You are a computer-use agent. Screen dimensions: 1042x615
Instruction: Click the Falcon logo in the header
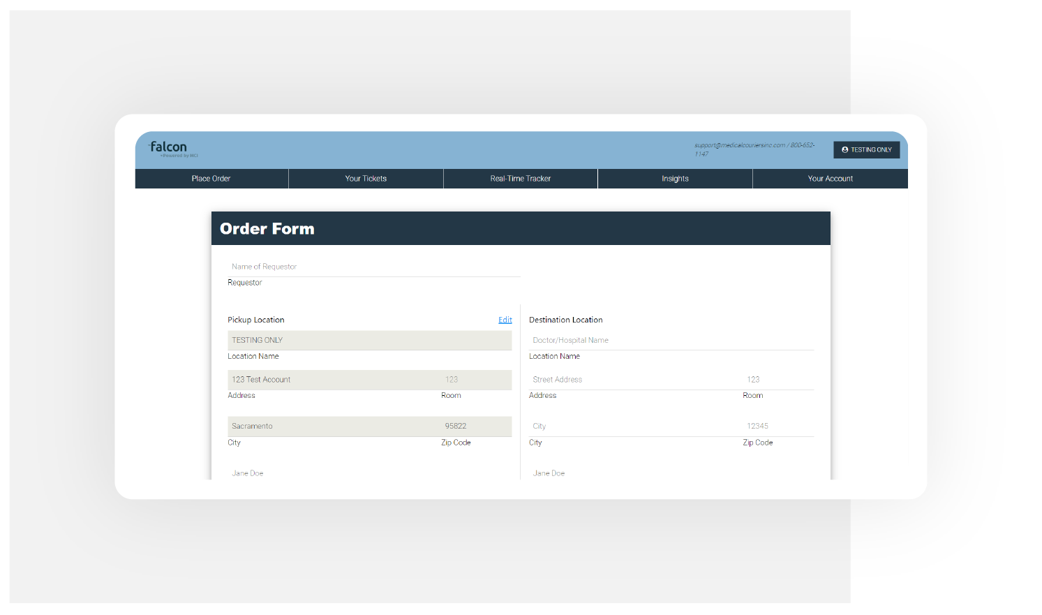[169, 148]
